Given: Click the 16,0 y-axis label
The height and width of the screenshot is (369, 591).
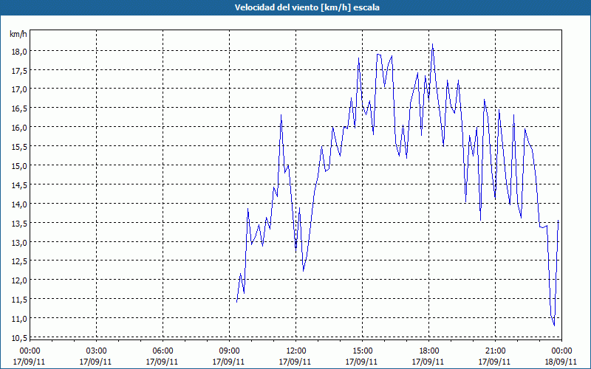Looking at the screenshot, I should tap(19, 128).
